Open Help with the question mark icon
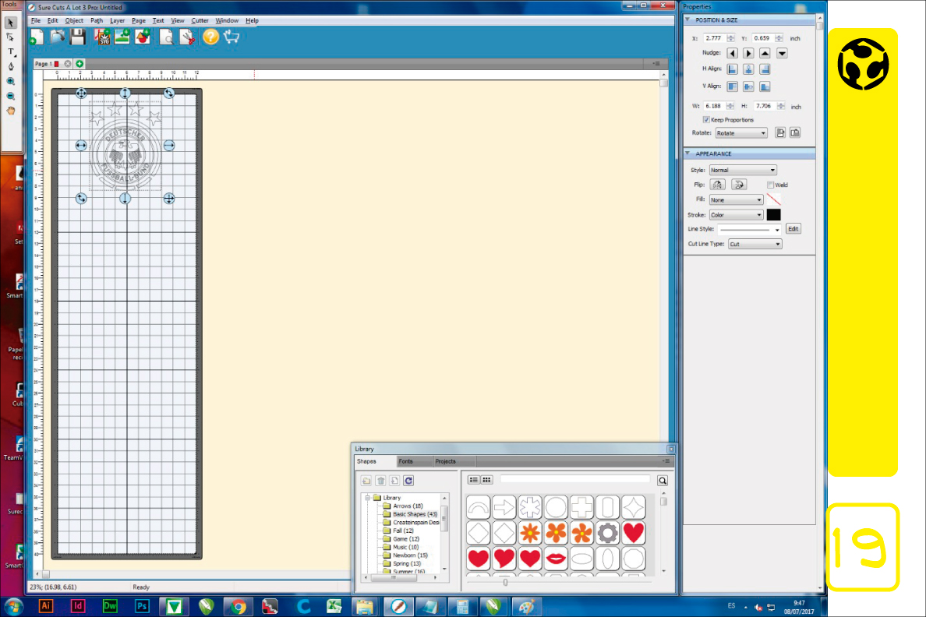 pos(210,37)
